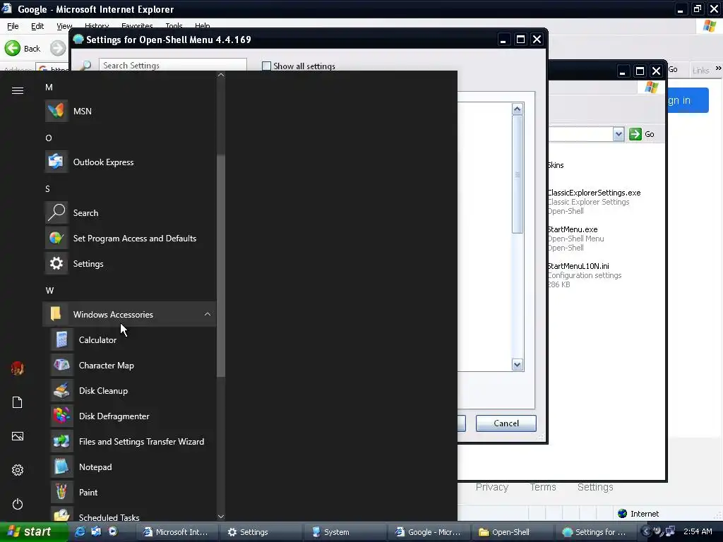Open the Tools menu in Internet Explorer

[174, 26]
